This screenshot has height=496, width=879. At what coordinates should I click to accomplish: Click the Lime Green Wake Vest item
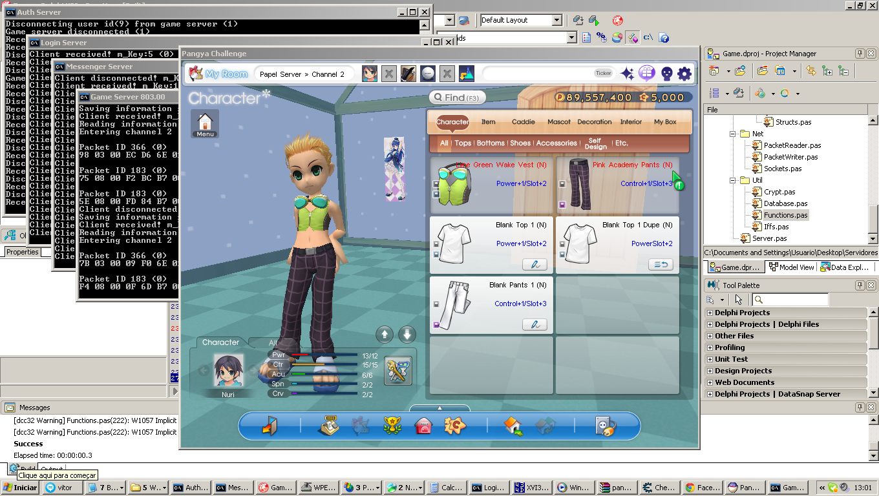pyautogui.click(x=491, y=185)
